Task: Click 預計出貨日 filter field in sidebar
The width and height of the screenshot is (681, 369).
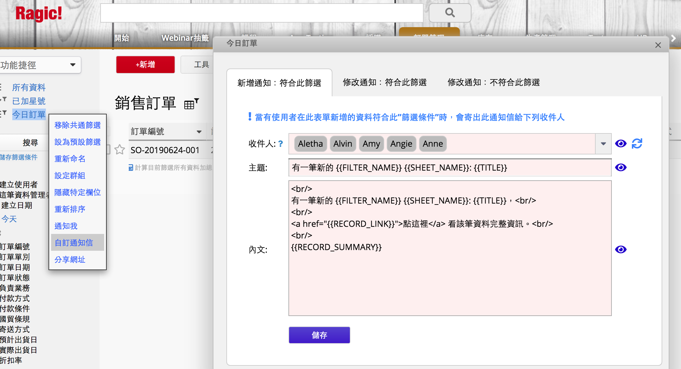Action: click(18, 340)
